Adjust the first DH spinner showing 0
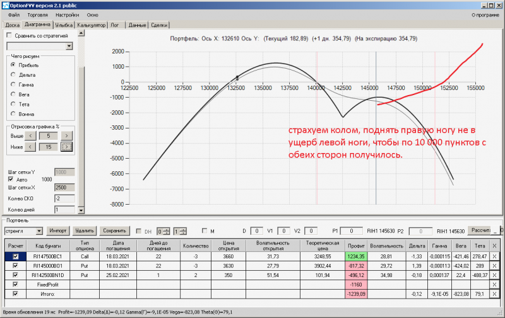Viewport: 505px width, 318px height. (167, 231)
